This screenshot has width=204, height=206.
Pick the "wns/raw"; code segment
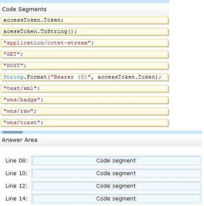[x=85, y=111]
